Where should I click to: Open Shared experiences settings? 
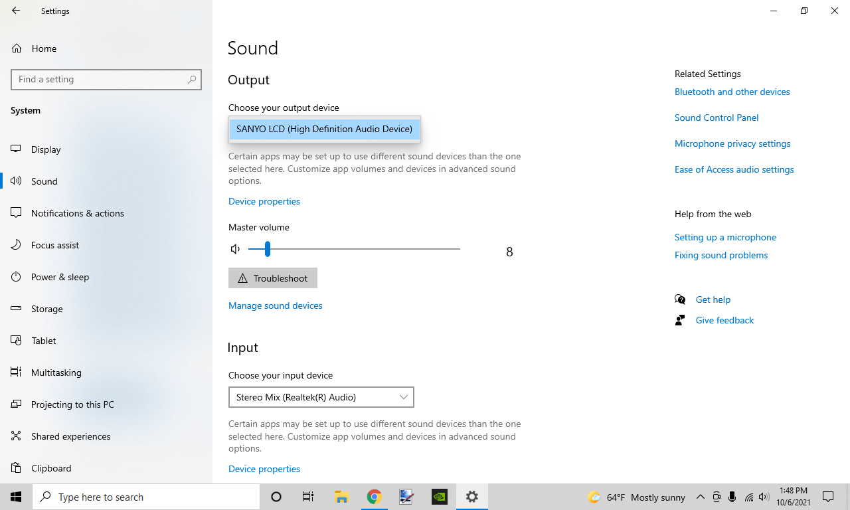pos(106,436)
